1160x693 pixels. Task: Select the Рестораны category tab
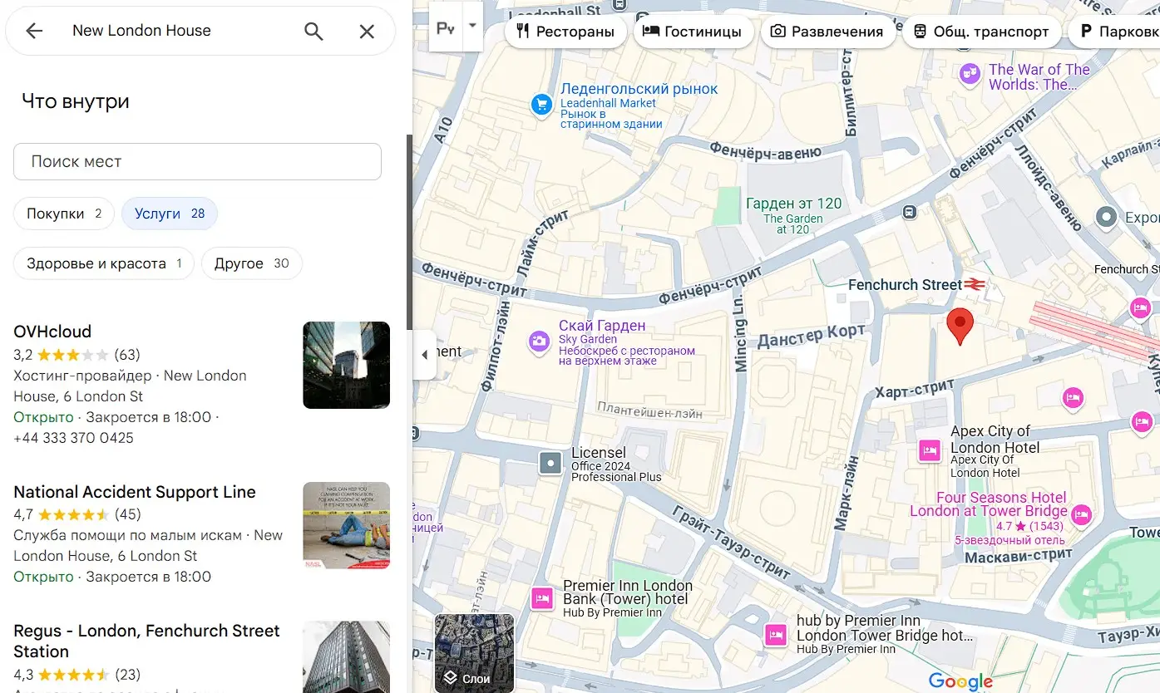[565, 32]
